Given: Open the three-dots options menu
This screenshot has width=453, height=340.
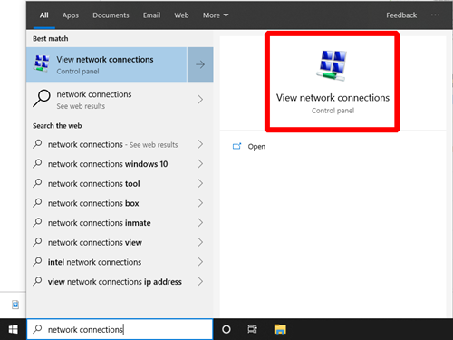Looking at the screenshot, I should (x=435, y=15).
